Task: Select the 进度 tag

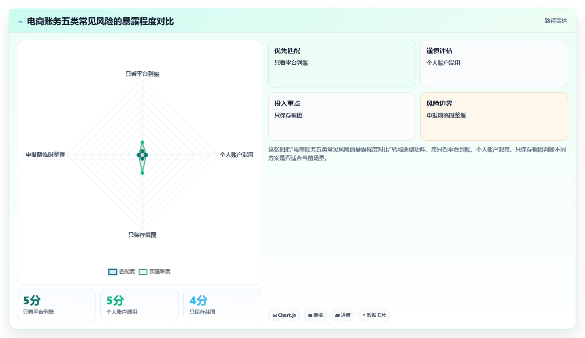Action: point(343,315)
